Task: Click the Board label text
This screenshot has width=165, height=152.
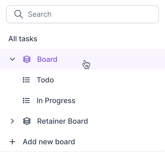Action: pyautogui.click(x=47, y=59)
